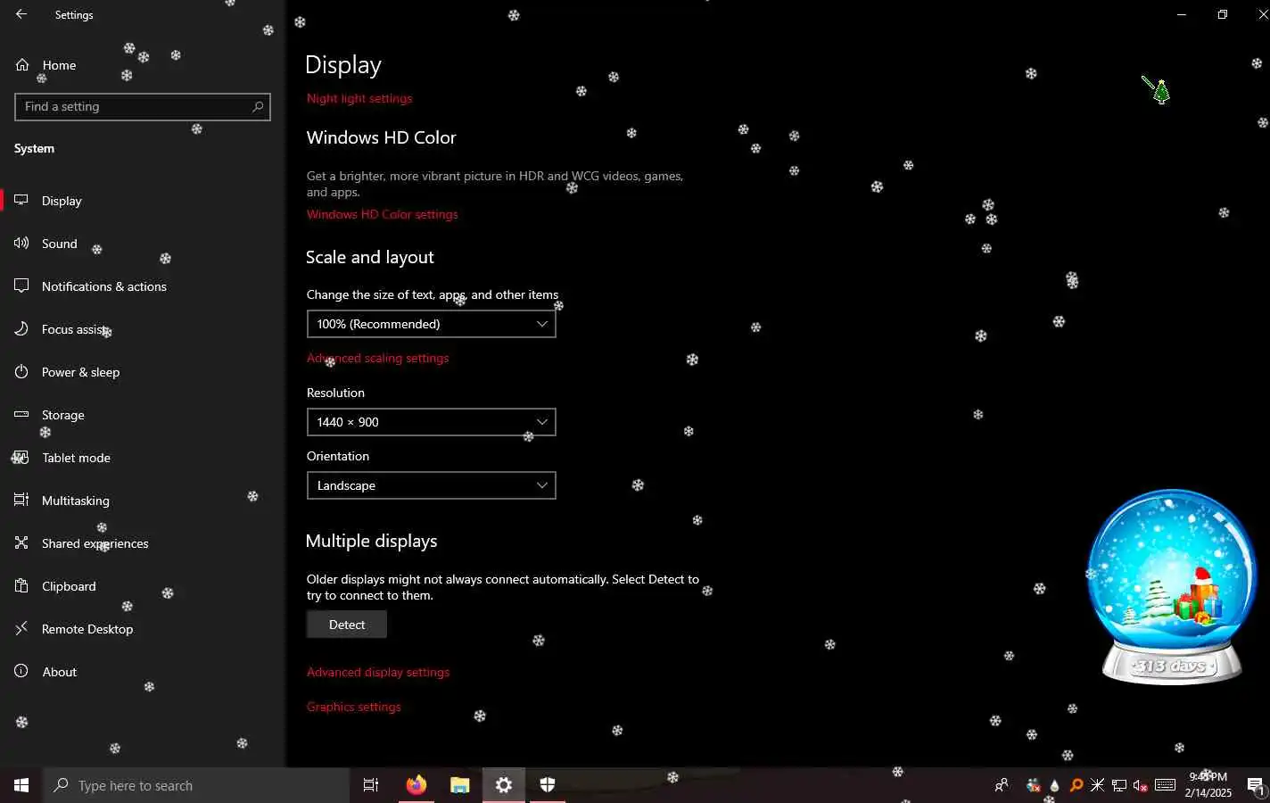This screenshot has width=1270, height=803.
Task: Open the Sound settings section
Action: coord(143,244)
